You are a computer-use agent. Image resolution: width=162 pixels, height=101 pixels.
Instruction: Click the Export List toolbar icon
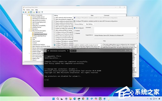[x=34, y=12]
